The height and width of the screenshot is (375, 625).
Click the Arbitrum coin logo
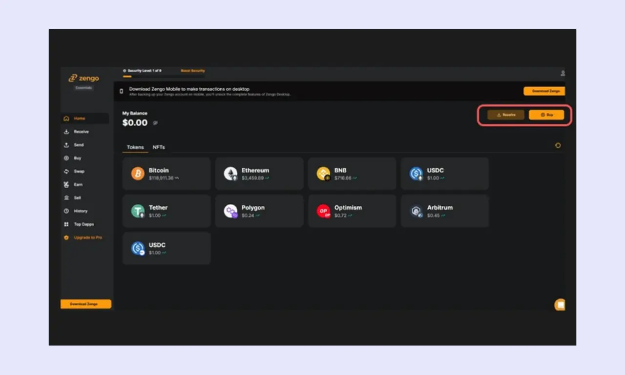(x=416, y=211)
